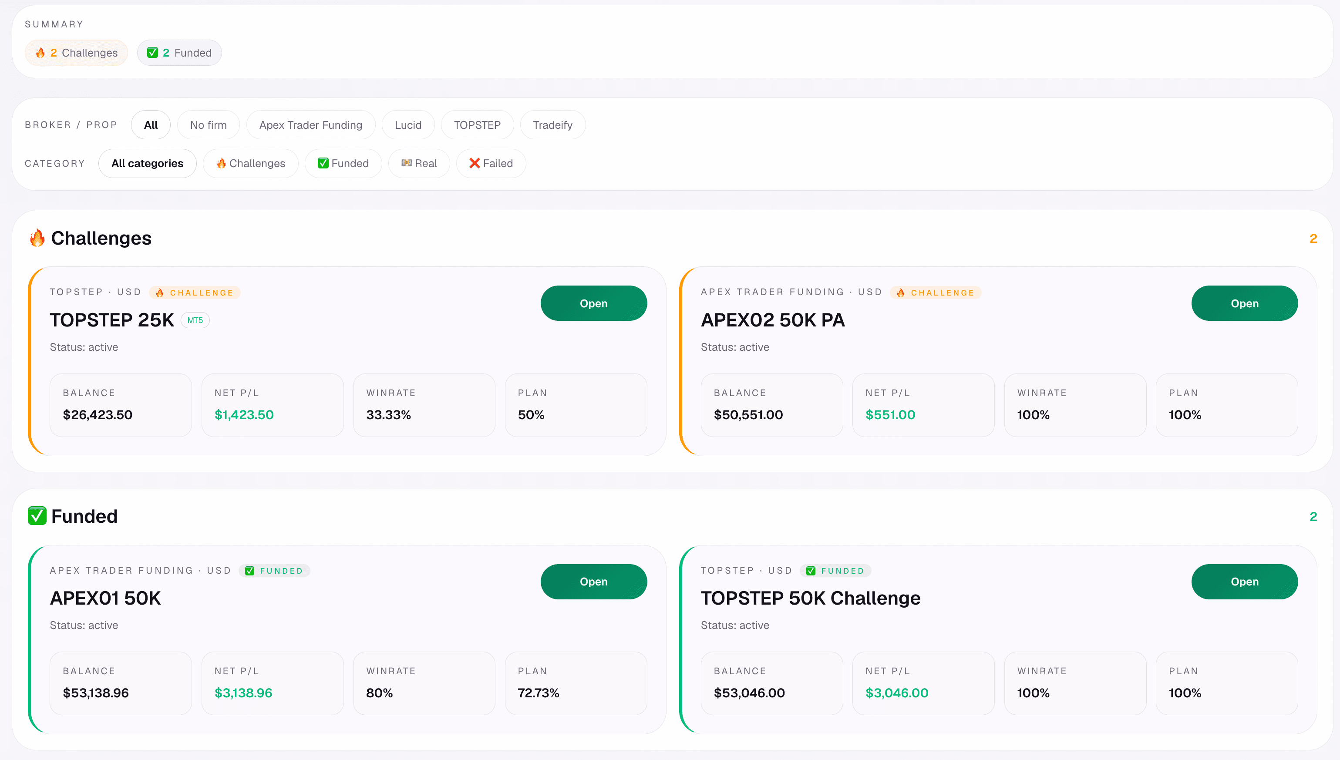This screenshot has width=1340, height=760.
Task: Click the Funded section heading
Action: (x=84, y=516)
